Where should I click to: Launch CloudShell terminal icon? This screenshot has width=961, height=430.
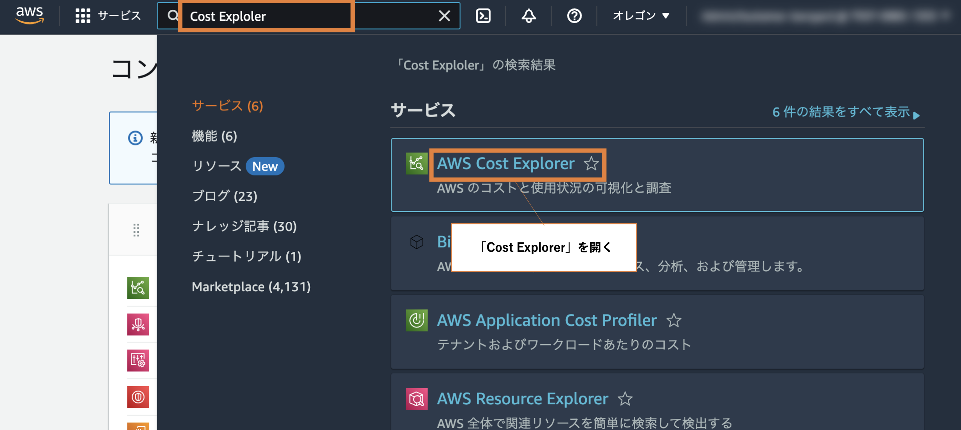483,16
